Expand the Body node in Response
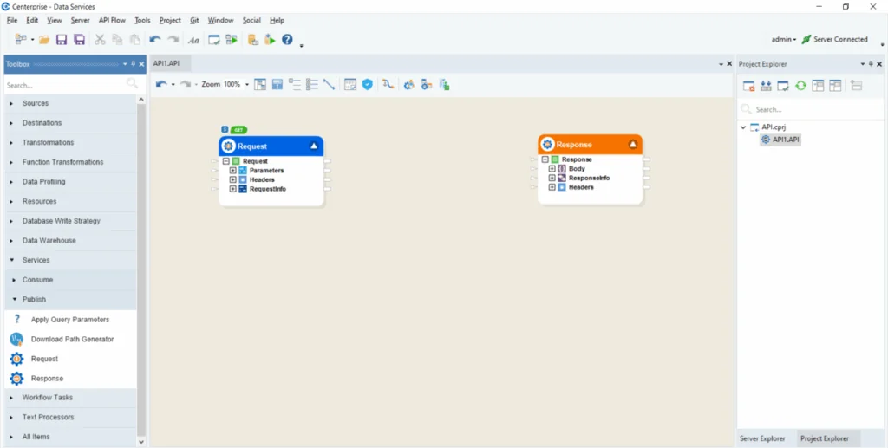The height and width of the screenshot is (448, 888). click(x=552, y=169)
